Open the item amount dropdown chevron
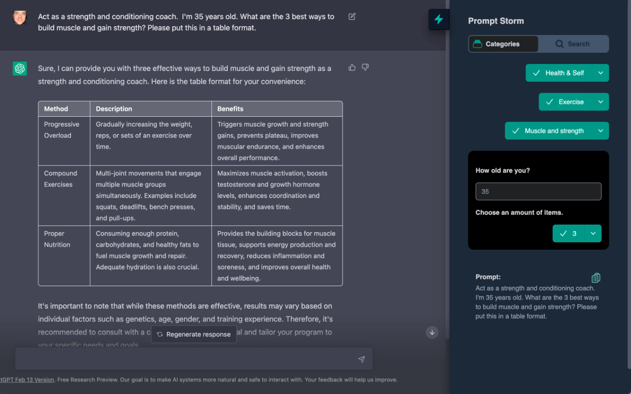The width and height of the screenshot is (631, 394). (593, 233)
